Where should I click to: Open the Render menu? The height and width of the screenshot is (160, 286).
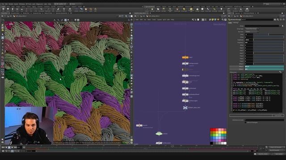[x=11, y=4]
